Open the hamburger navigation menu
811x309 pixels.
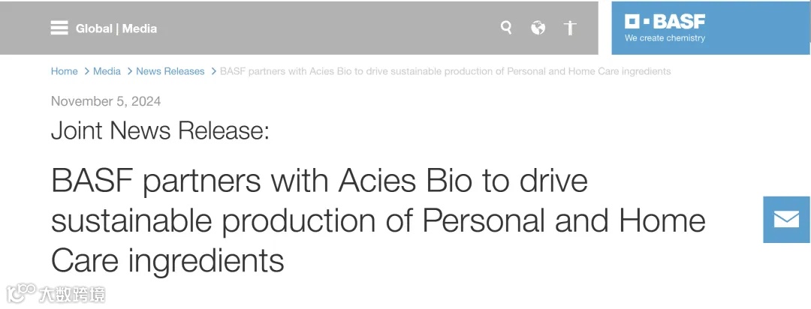pos(59,28)
